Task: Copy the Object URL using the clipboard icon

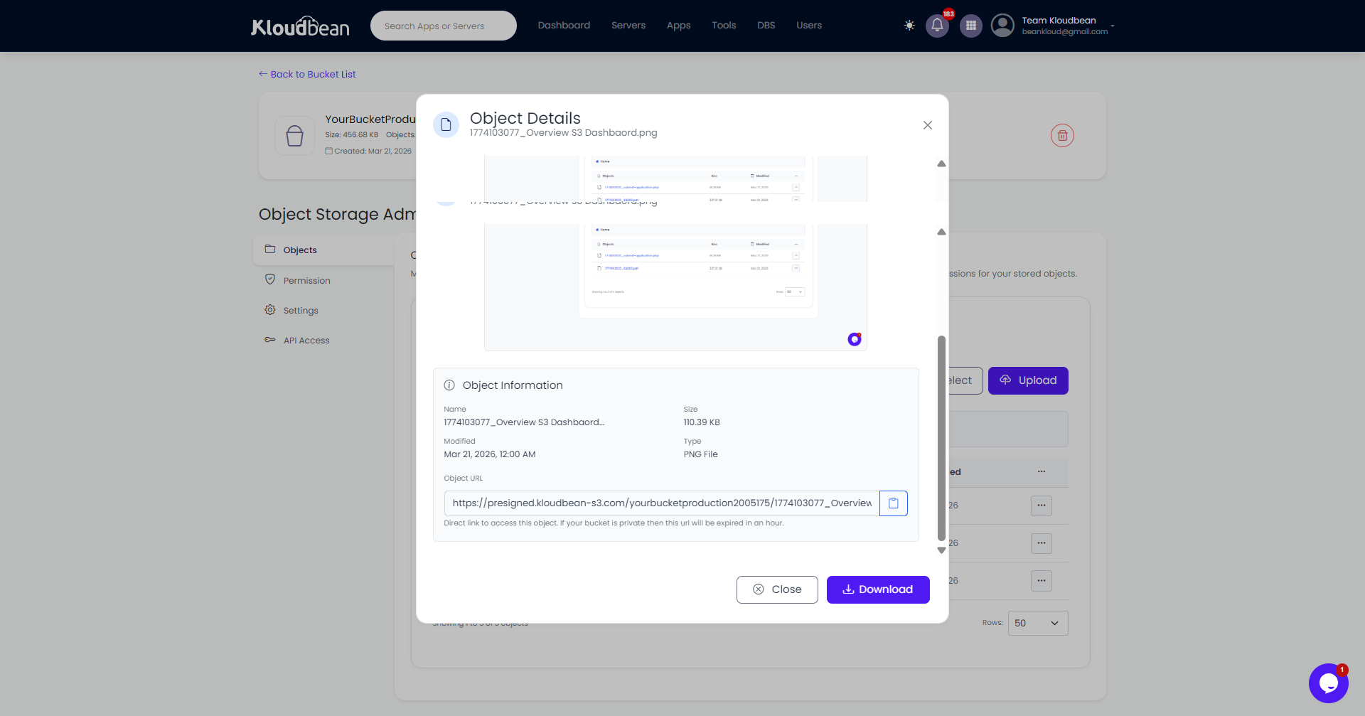Action: pos(893,503)
